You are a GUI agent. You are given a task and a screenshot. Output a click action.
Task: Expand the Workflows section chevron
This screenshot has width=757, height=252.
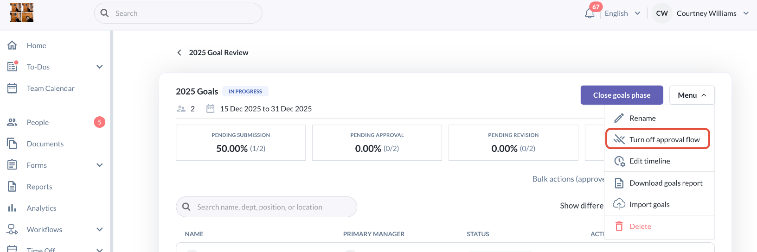pyautogui.click(x=99, y=229)
